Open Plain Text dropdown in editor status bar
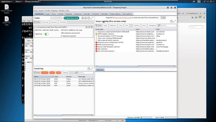216x122 pixels. pos(82,121)
